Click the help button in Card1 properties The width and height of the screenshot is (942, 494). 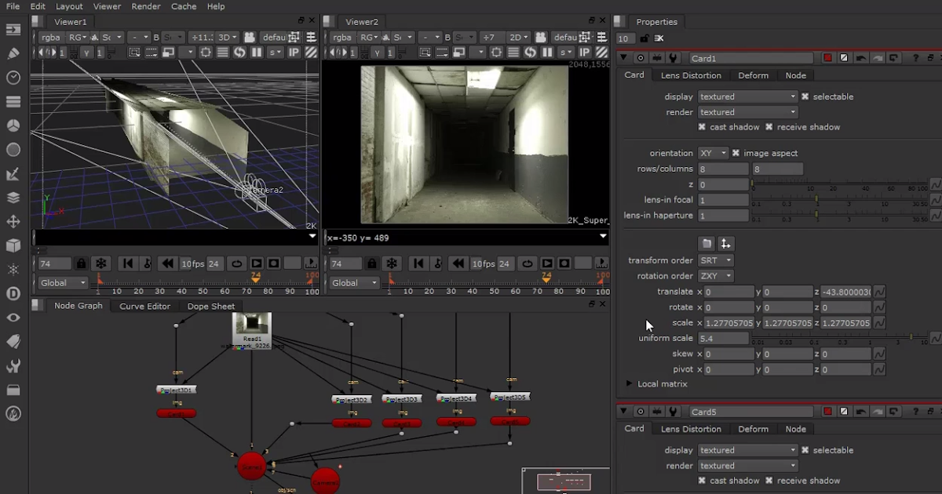pyautogui.click(x=915, y=58)
